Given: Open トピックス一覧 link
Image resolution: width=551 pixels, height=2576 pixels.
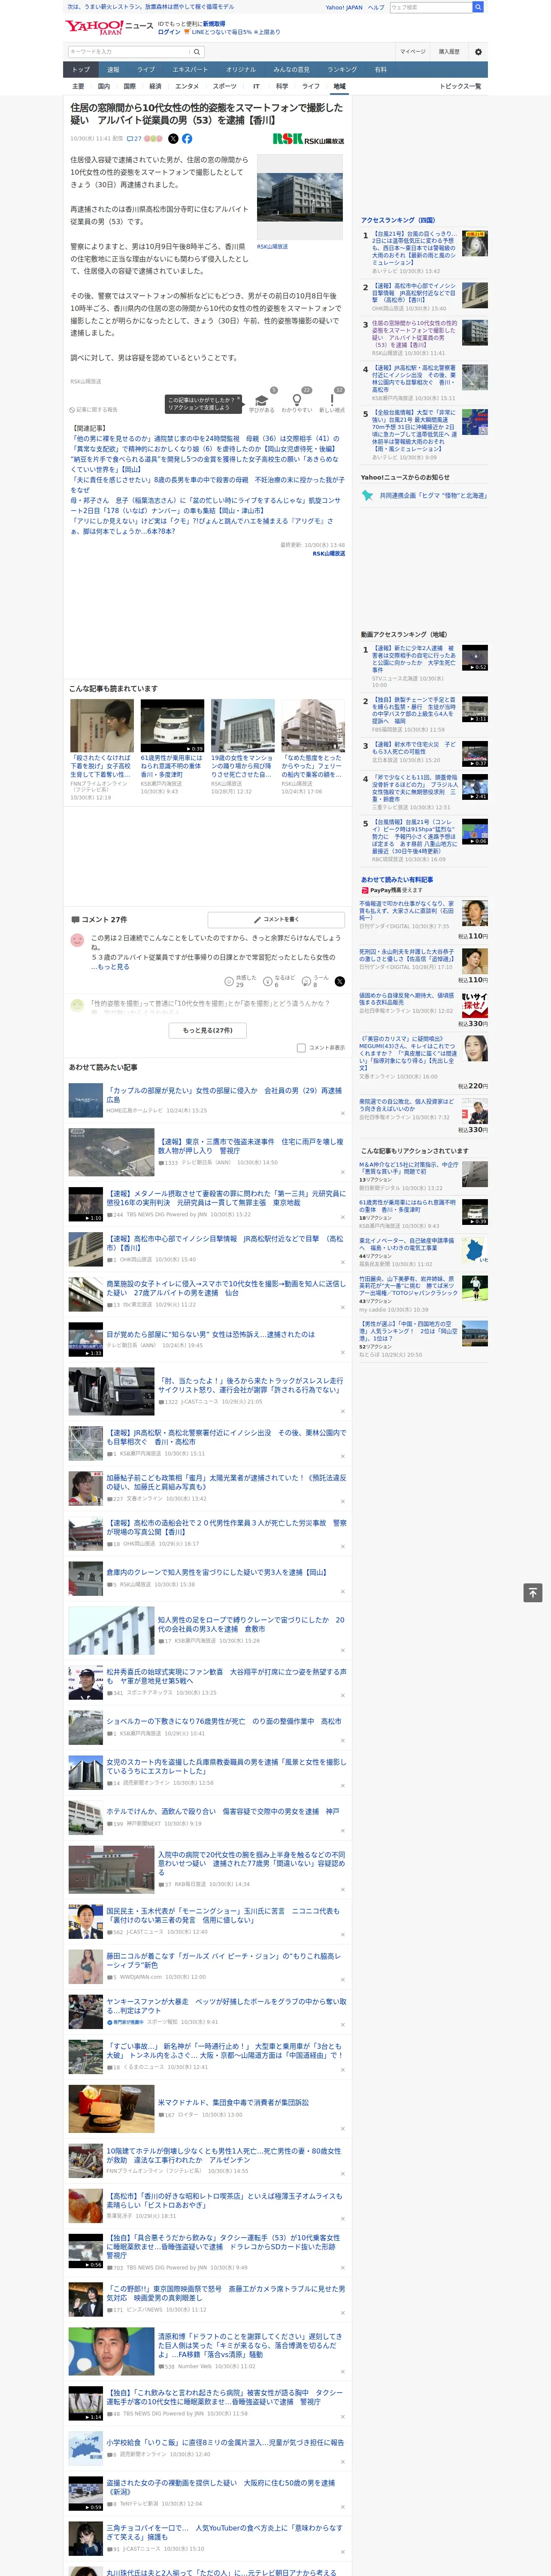Looking at the screenshot, I should coord(460,86).
